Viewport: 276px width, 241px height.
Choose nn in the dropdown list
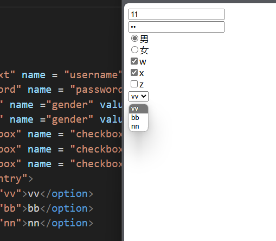point(138,126)
